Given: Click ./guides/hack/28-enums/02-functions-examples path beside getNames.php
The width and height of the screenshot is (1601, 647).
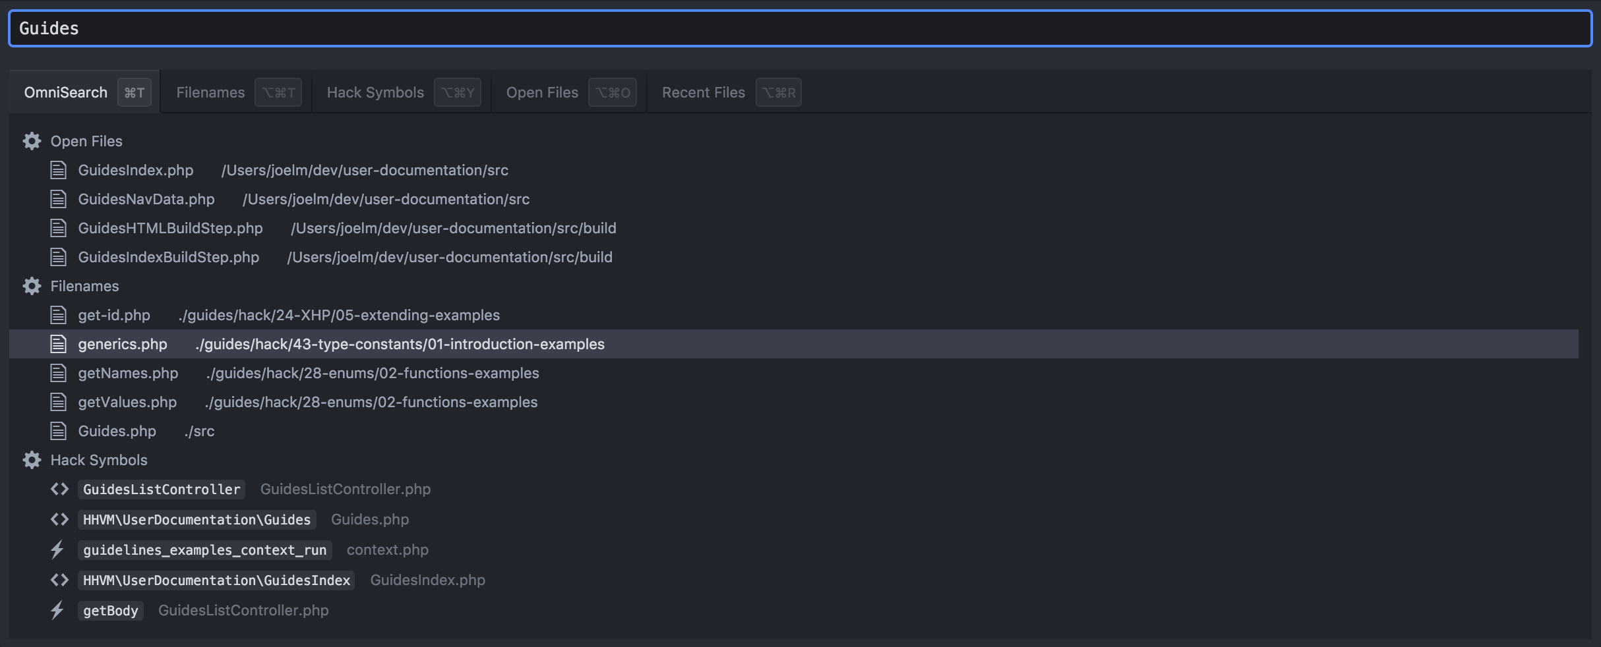Looking at the screenshot, I should coord(373,373).
